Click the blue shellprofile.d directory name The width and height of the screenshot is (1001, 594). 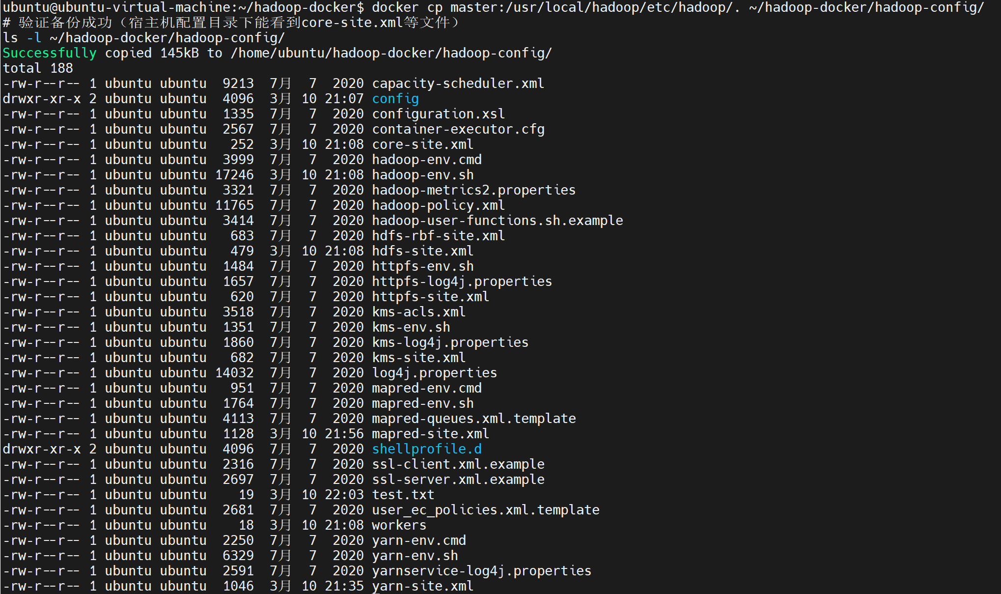click(x=426, y=449)
